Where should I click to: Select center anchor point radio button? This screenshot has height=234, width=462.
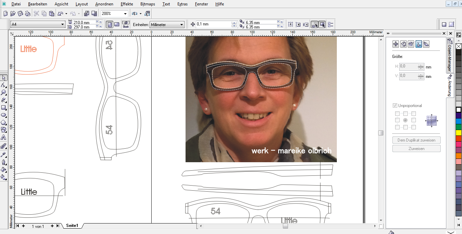tap(405, 120)
